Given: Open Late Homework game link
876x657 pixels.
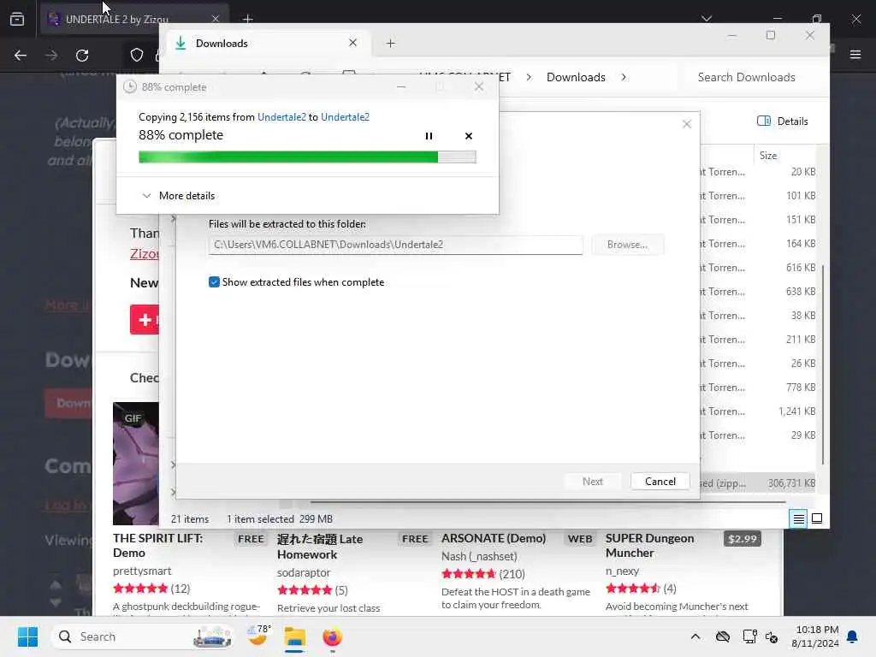Looking at the screenshot, I should (320, 547).
